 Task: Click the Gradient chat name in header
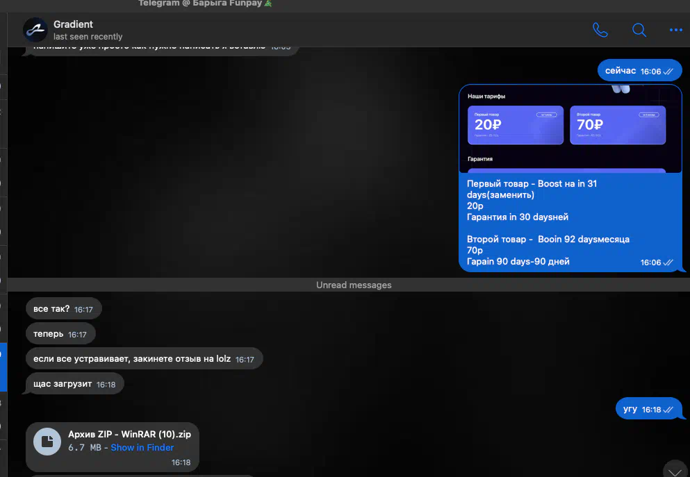click(73, 24)
